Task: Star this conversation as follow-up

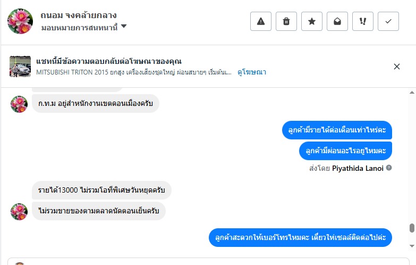Action: click(312, 21)
